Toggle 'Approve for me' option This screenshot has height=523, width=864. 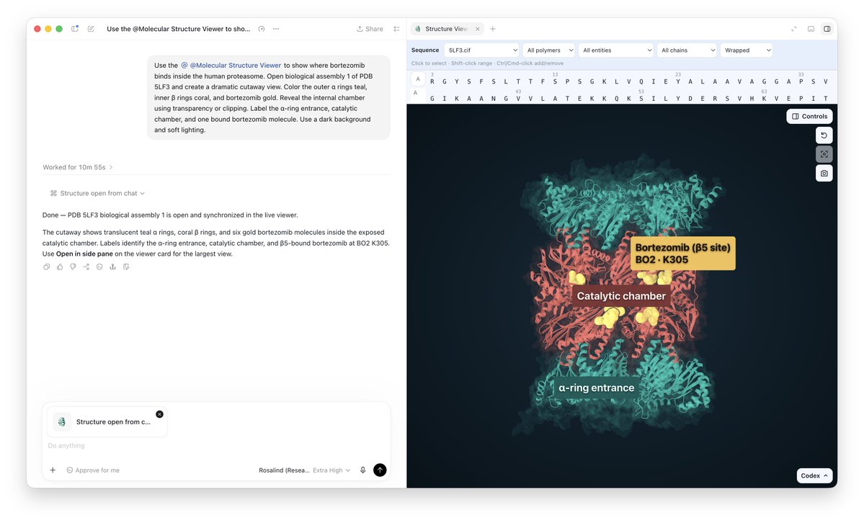93,470
